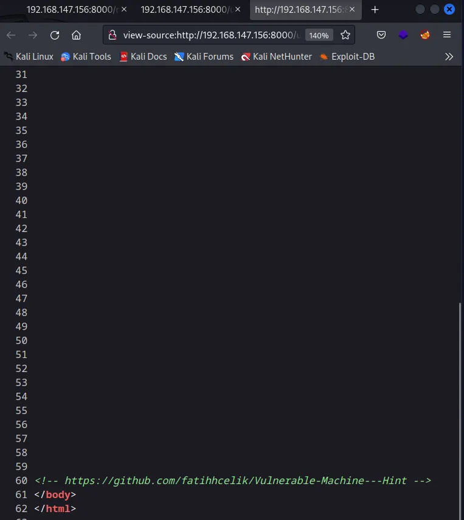464x520 pixels.
Task: Close the browser window
Action: [x=449, y=9]
